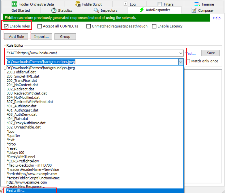Click the Statistics stopwatch icon
Image resolution: width=225 pixels, height=193 pixels.
point(54,10)
